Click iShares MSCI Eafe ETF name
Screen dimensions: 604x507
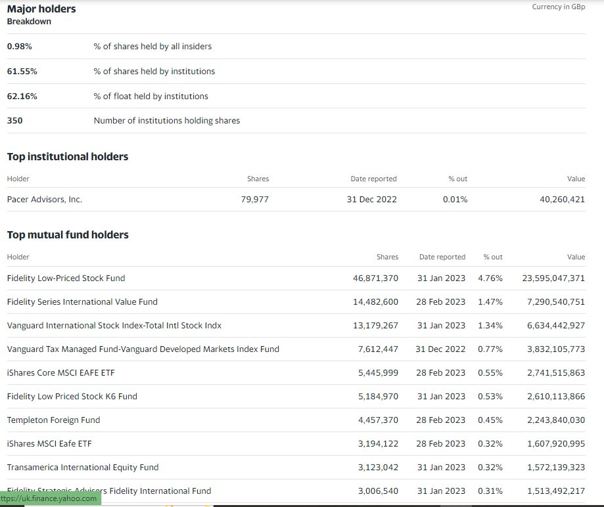click(49, 444)
